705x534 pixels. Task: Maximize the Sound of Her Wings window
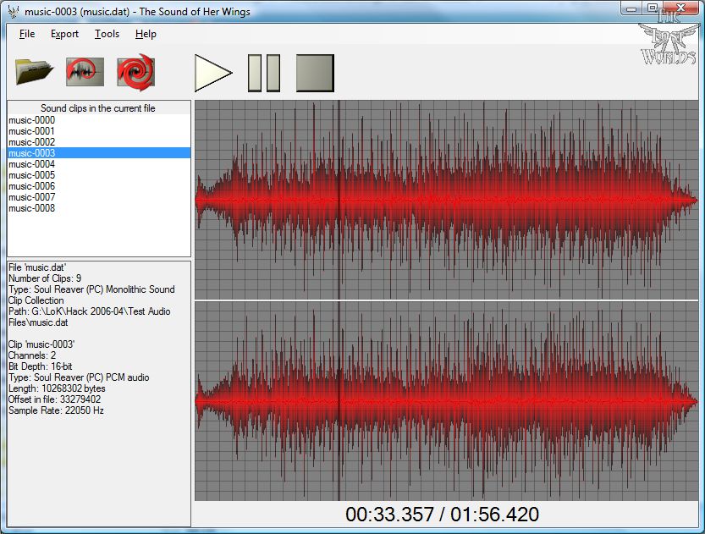coord(653,8)
